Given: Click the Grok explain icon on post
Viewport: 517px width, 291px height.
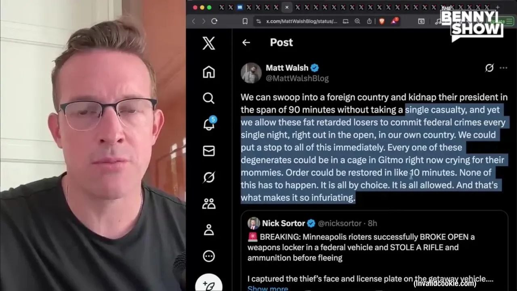Looking at the screenshot, I should (x=489, y=68).
